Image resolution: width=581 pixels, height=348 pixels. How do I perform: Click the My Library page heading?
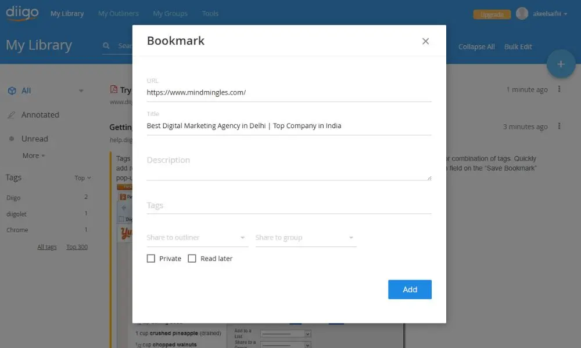[39, 45]
